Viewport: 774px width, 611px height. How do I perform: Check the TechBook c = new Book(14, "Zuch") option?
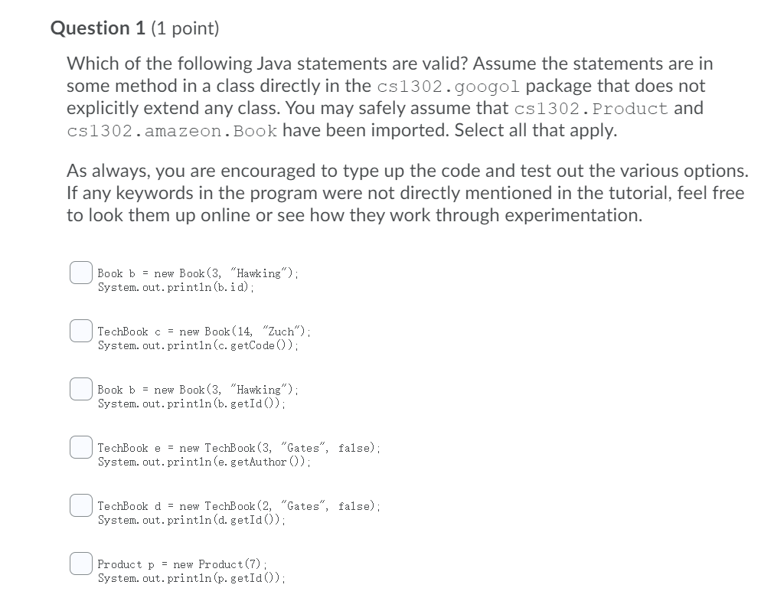pyautogui.click(x=80, y=330)
